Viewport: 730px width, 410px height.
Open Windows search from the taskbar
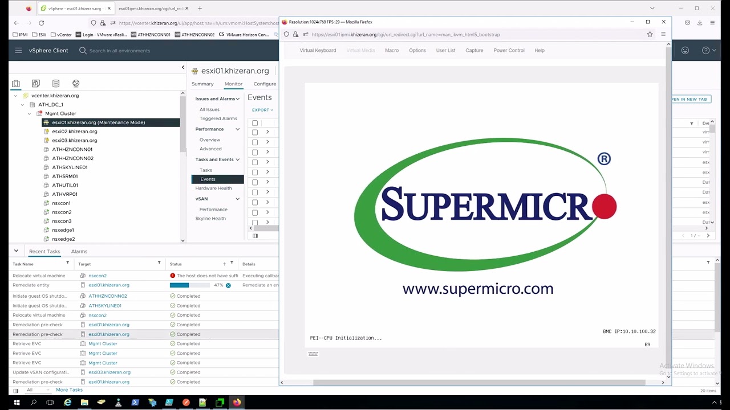coord(34,403)
